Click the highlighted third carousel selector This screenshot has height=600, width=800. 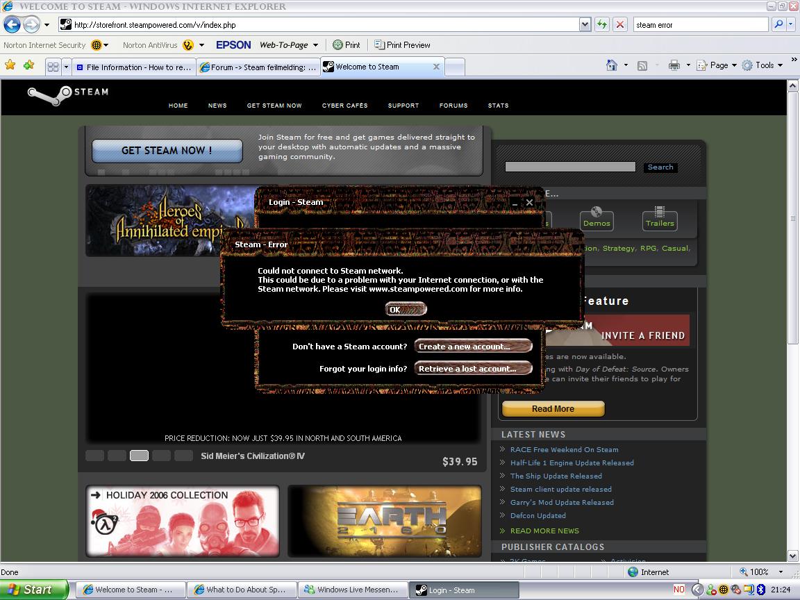(140, 456)
